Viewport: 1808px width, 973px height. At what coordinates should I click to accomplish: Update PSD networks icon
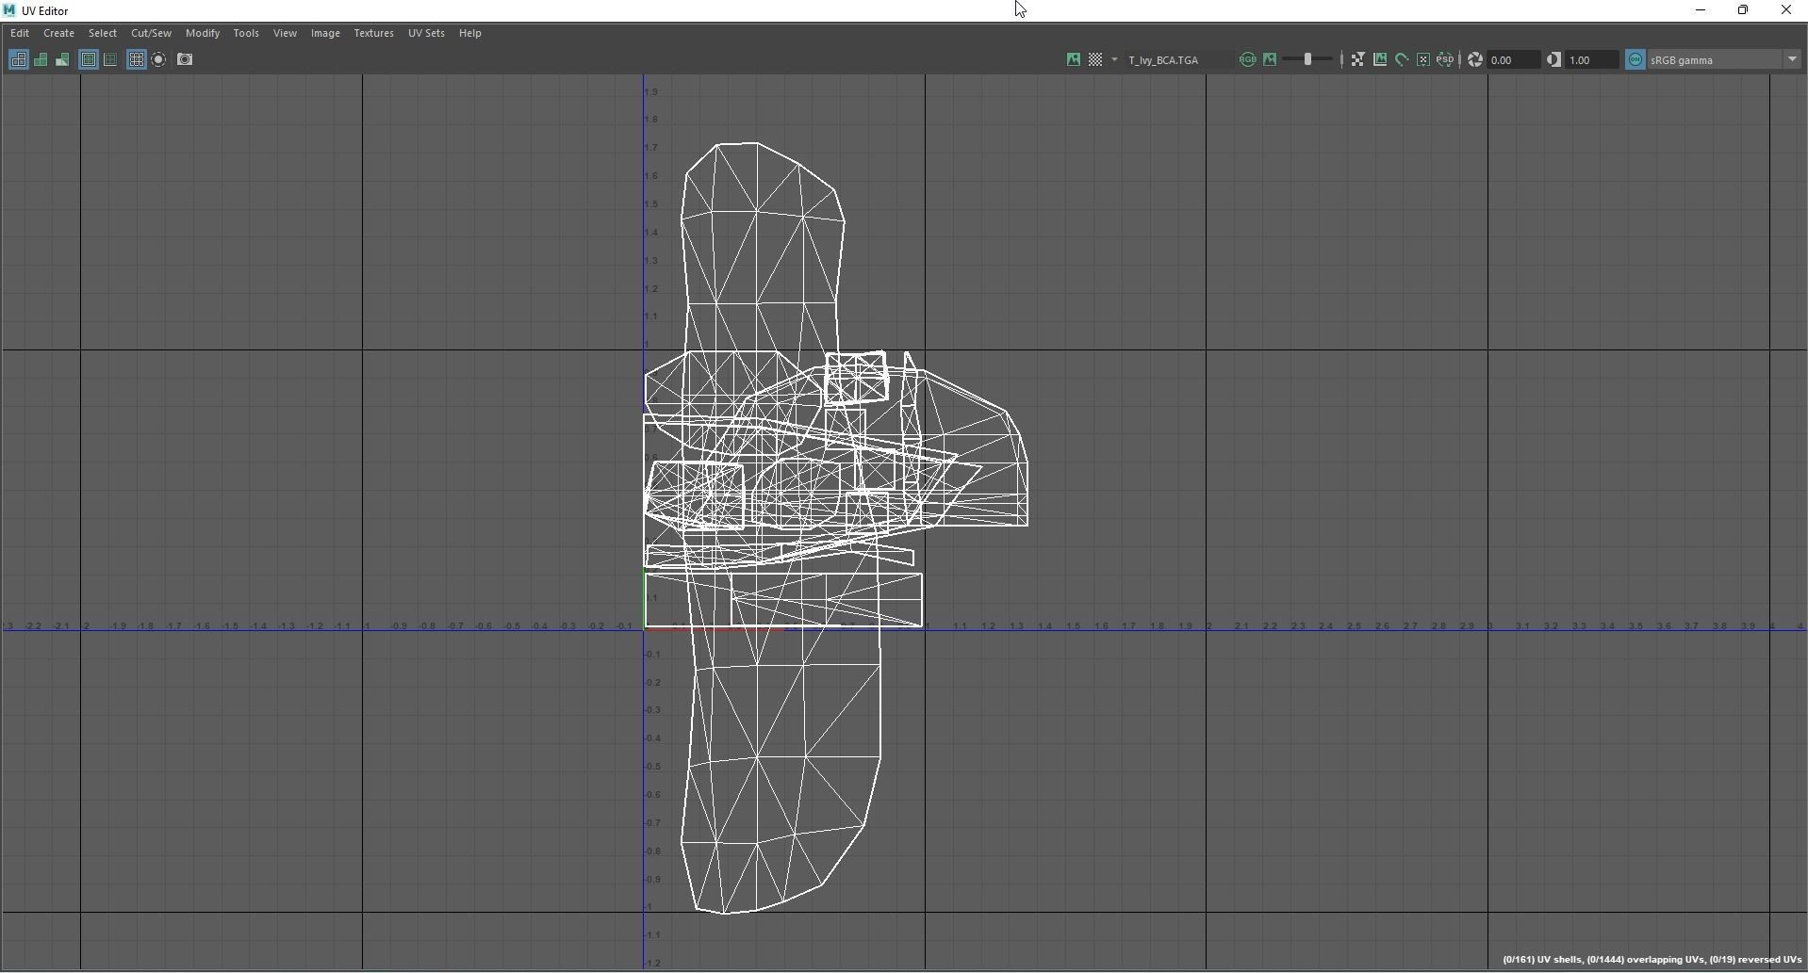[1445, 59]
